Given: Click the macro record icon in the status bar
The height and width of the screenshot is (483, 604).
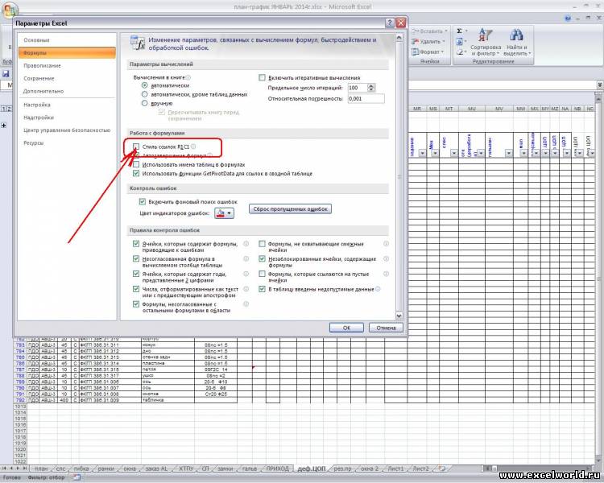Looking at the screenshot, I should click(77, 477).
